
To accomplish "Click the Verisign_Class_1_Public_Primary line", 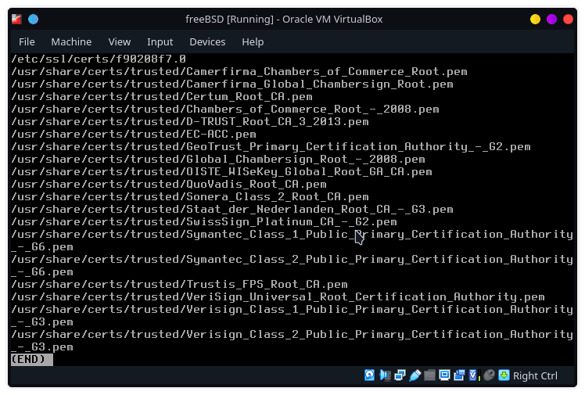I will [292, 315].
